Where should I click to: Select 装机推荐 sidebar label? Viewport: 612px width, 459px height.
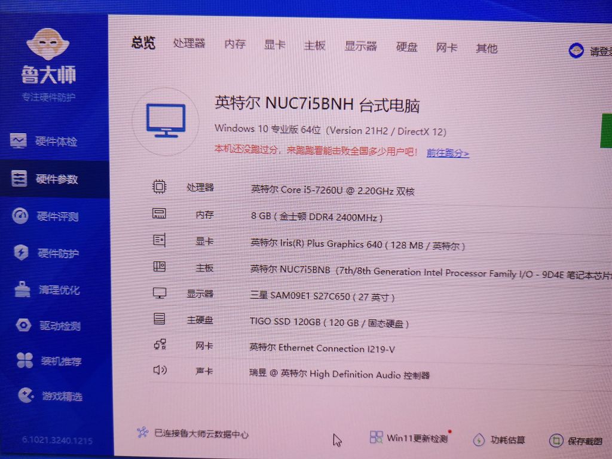point(62,362)
